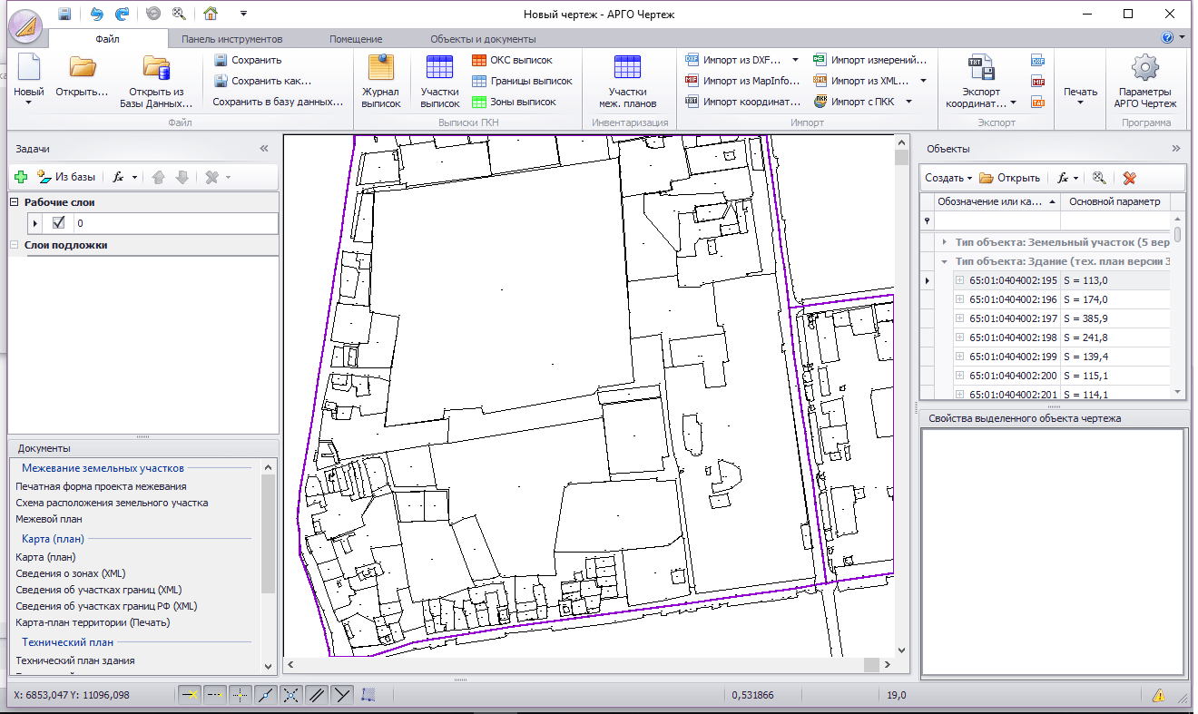Click the filter input under Обозначение column
This screenshot has height=714, width=1198.
pos(997,220)
